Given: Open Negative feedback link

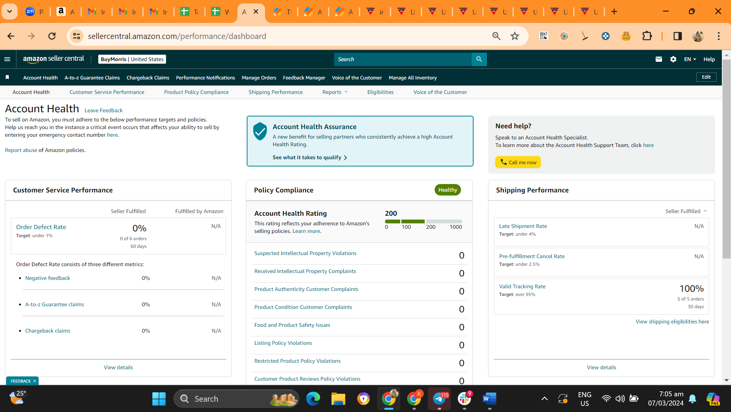Looking at the screenshot, I should click(x=48, y=278).
